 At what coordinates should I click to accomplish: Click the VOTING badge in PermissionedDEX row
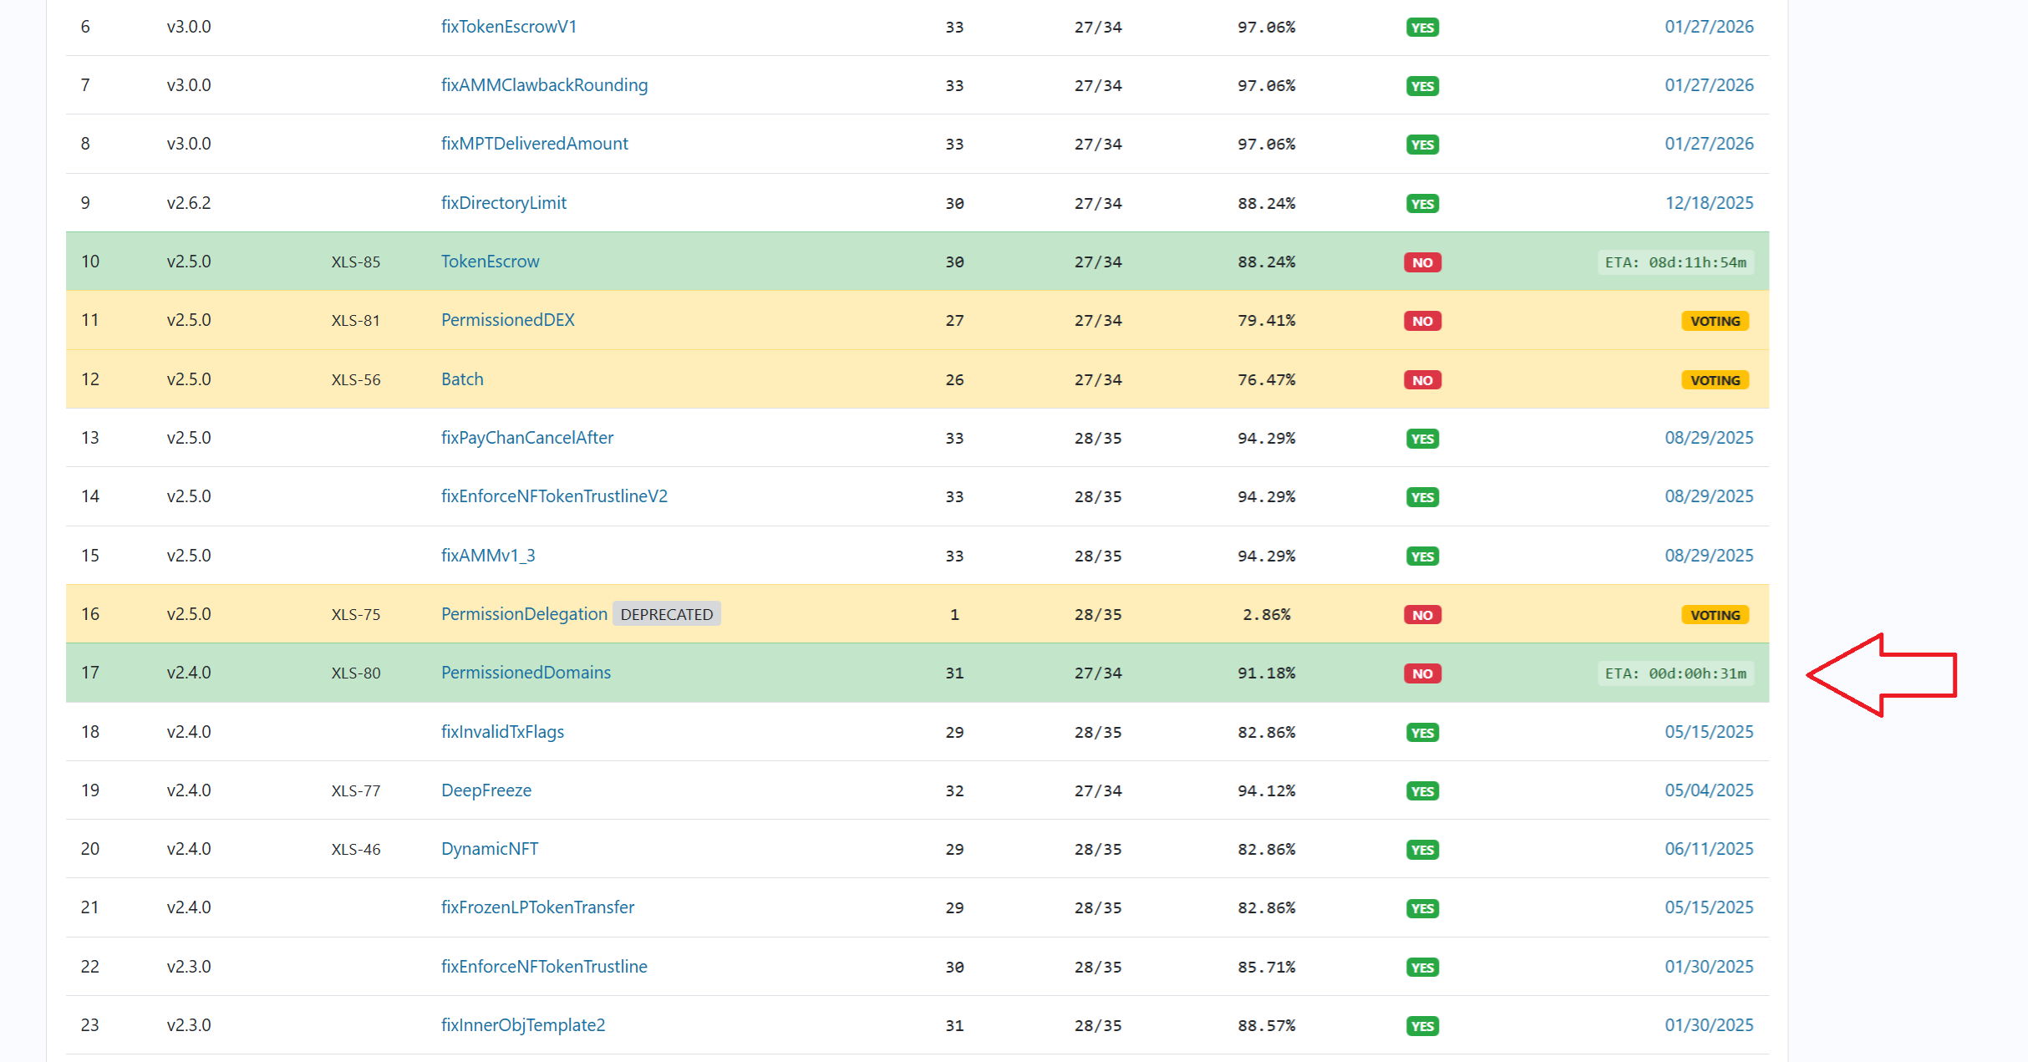1715,321
